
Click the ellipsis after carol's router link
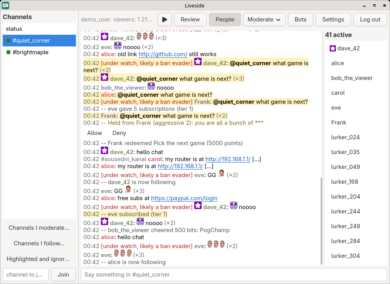pos(256,159)
